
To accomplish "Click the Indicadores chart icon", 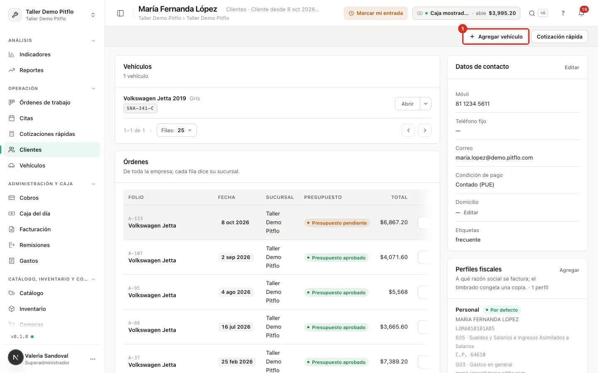I will click(x=12, y=54).
